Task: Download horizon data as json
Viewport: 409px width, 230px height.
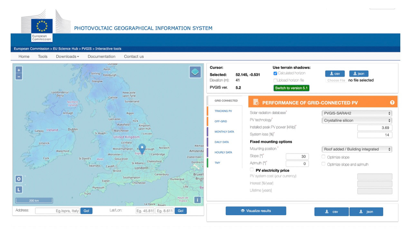Action: coord(358,73)
